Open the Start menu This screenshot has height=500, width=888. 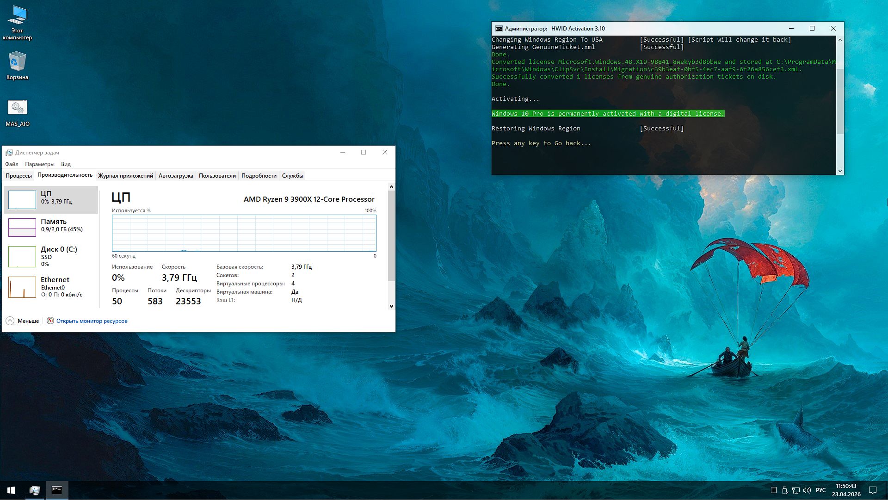(x=11, y=490)
